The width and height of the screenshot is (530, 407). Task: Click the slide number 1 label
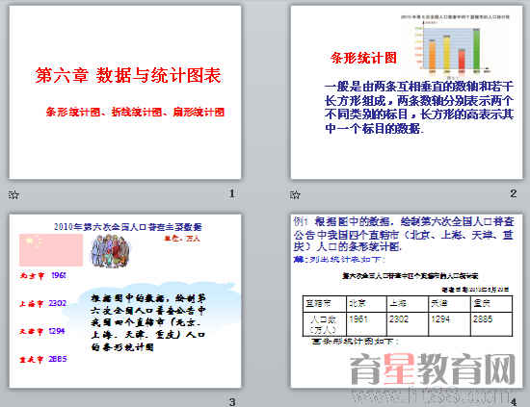tap(232, 193)
